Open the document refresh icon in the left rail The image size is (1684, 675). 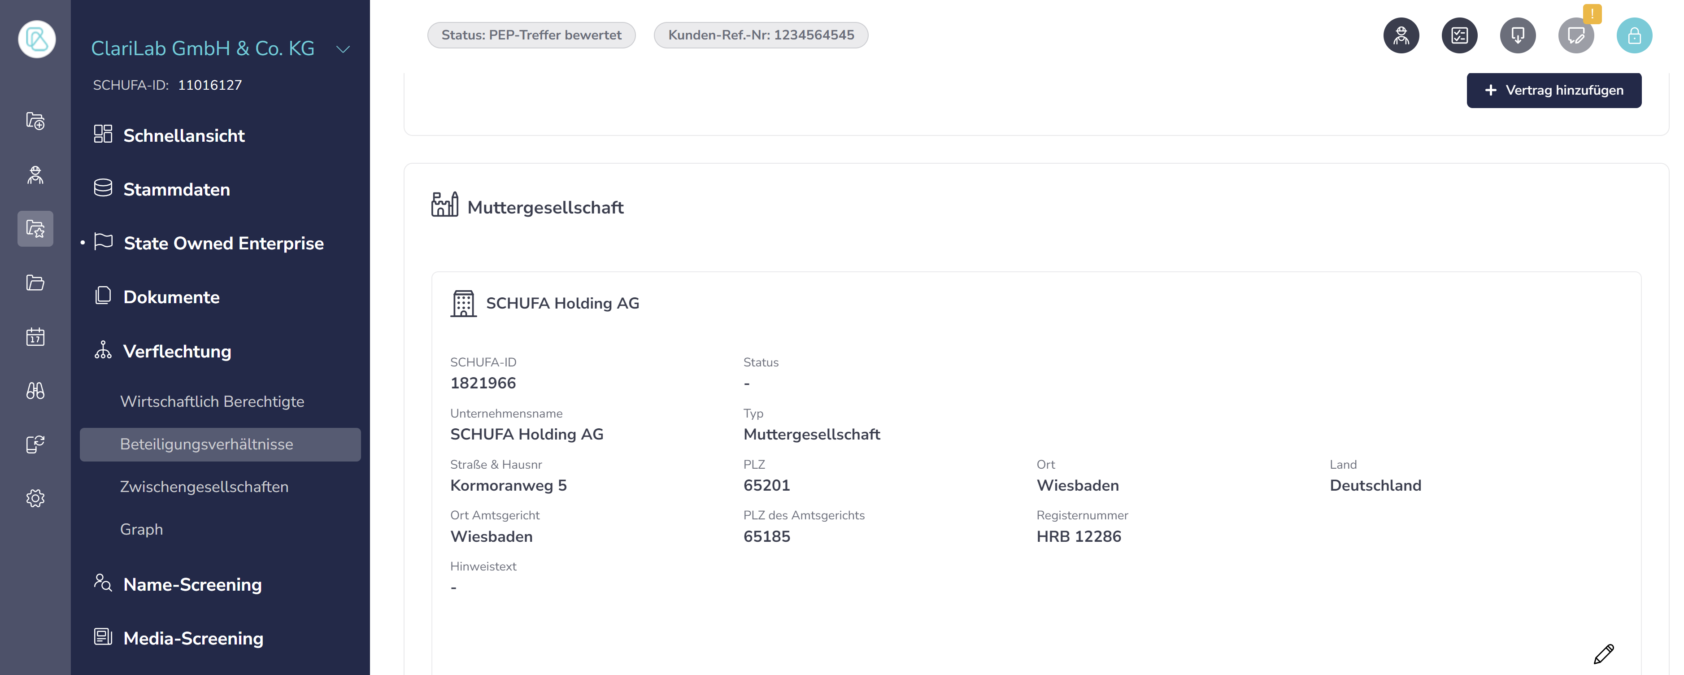tap(35, 444)
